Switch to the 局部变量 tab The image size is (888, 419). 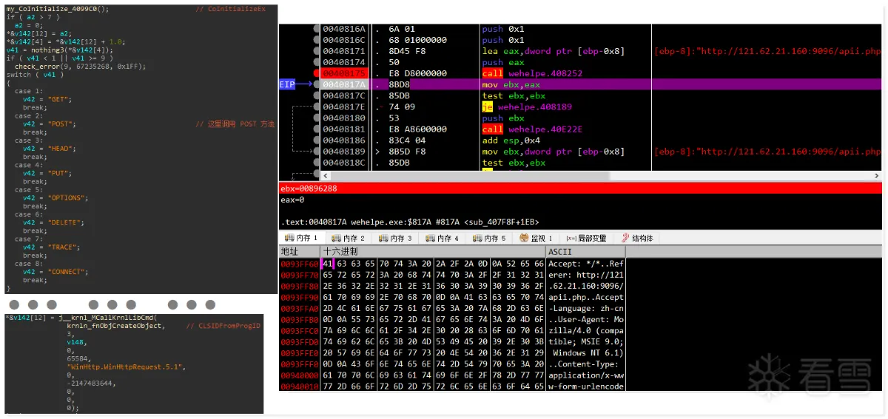point(586,238)
